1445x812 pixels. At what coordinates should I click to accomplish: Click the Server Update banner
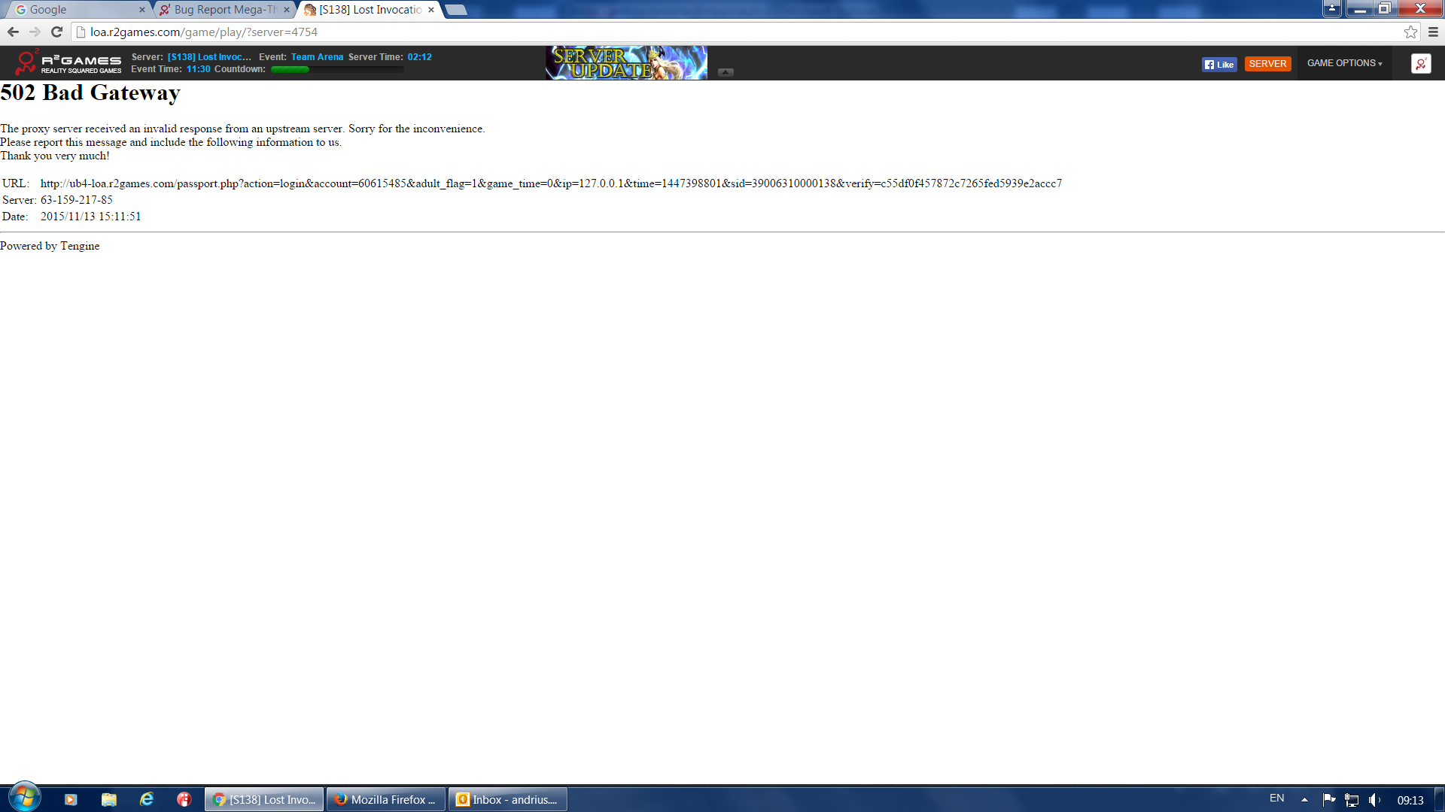(626, 63)
